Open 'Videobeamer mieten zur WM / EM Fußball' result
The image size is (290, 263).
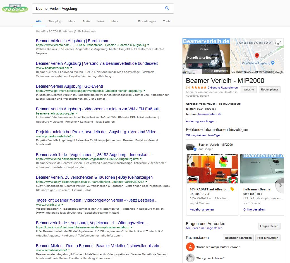tap(99, 109)
